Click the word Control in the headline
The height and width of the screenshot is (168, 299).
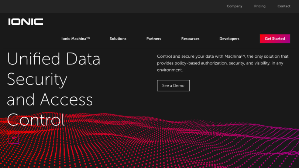[36, 120]
